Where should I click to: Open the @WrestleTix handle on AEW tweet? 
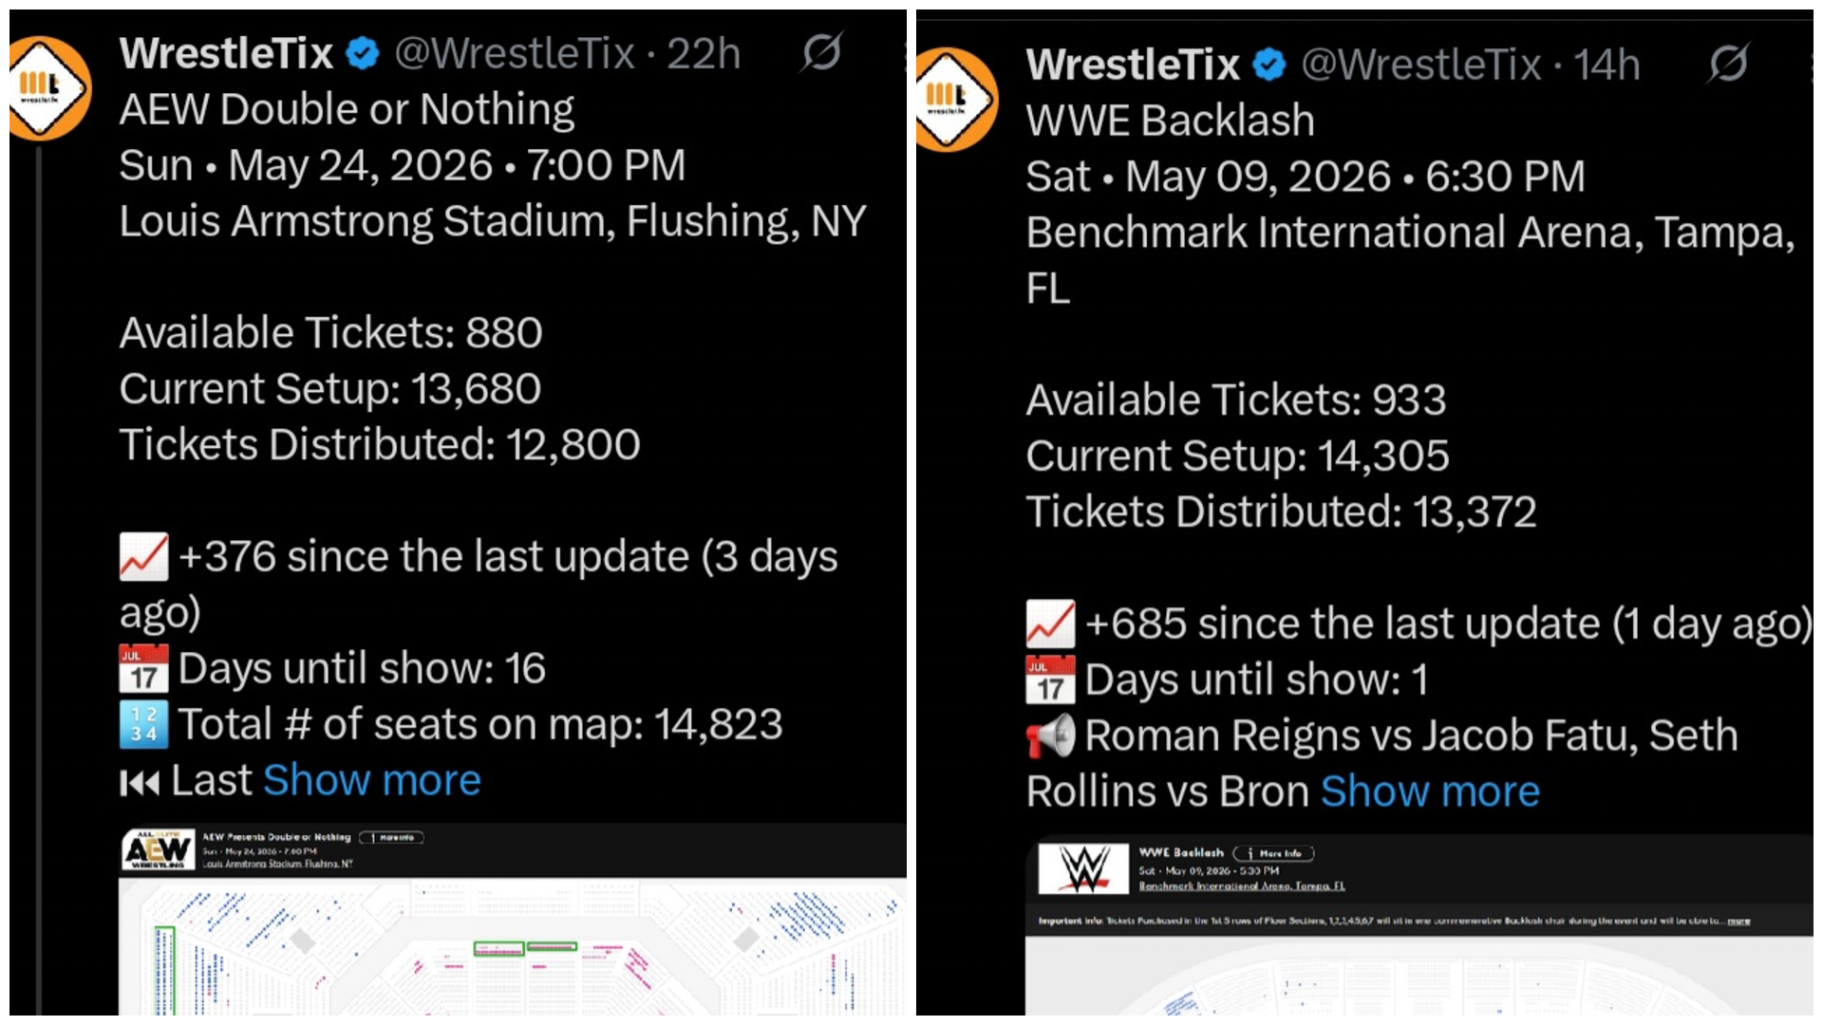point(514,54)
